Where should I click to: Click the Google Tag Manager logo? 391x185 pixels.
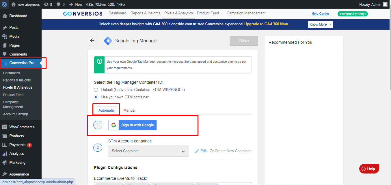[x=108, y=41]
